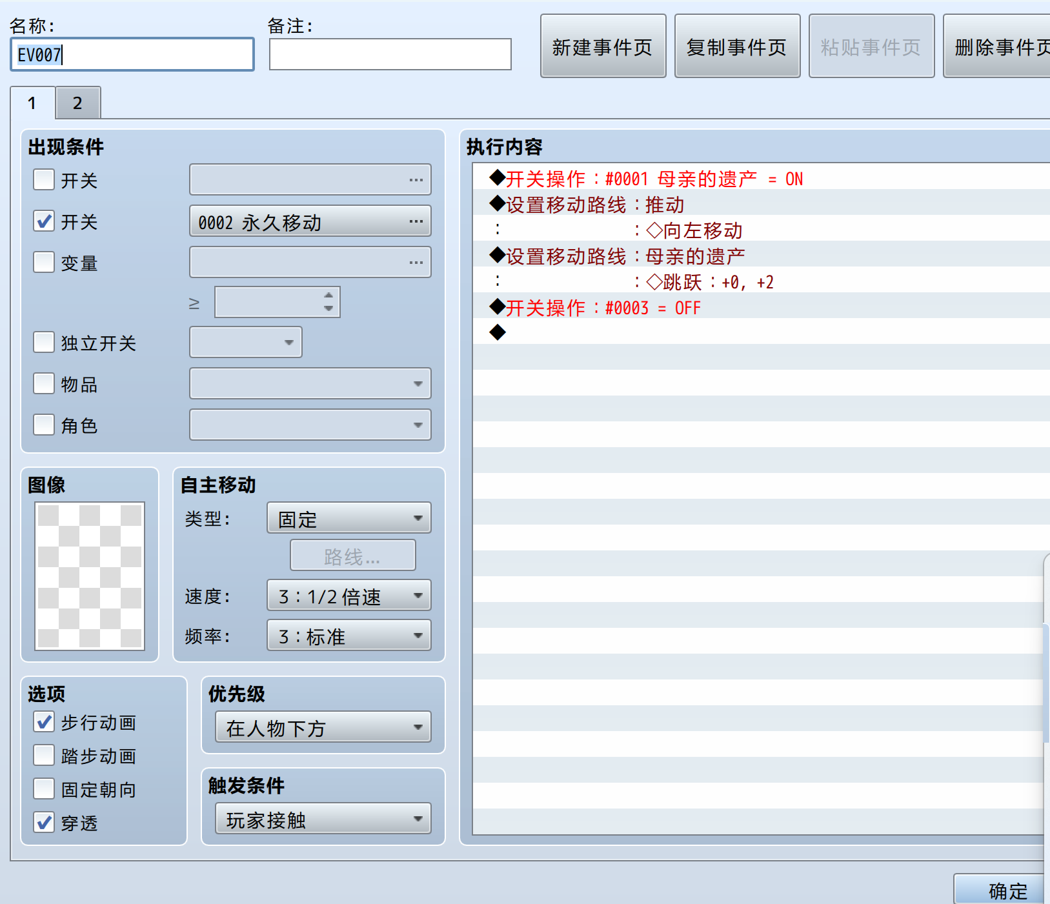Click the 名称 field containing EV007
This screenshot has width=1050, height=904.
(132, 54)
